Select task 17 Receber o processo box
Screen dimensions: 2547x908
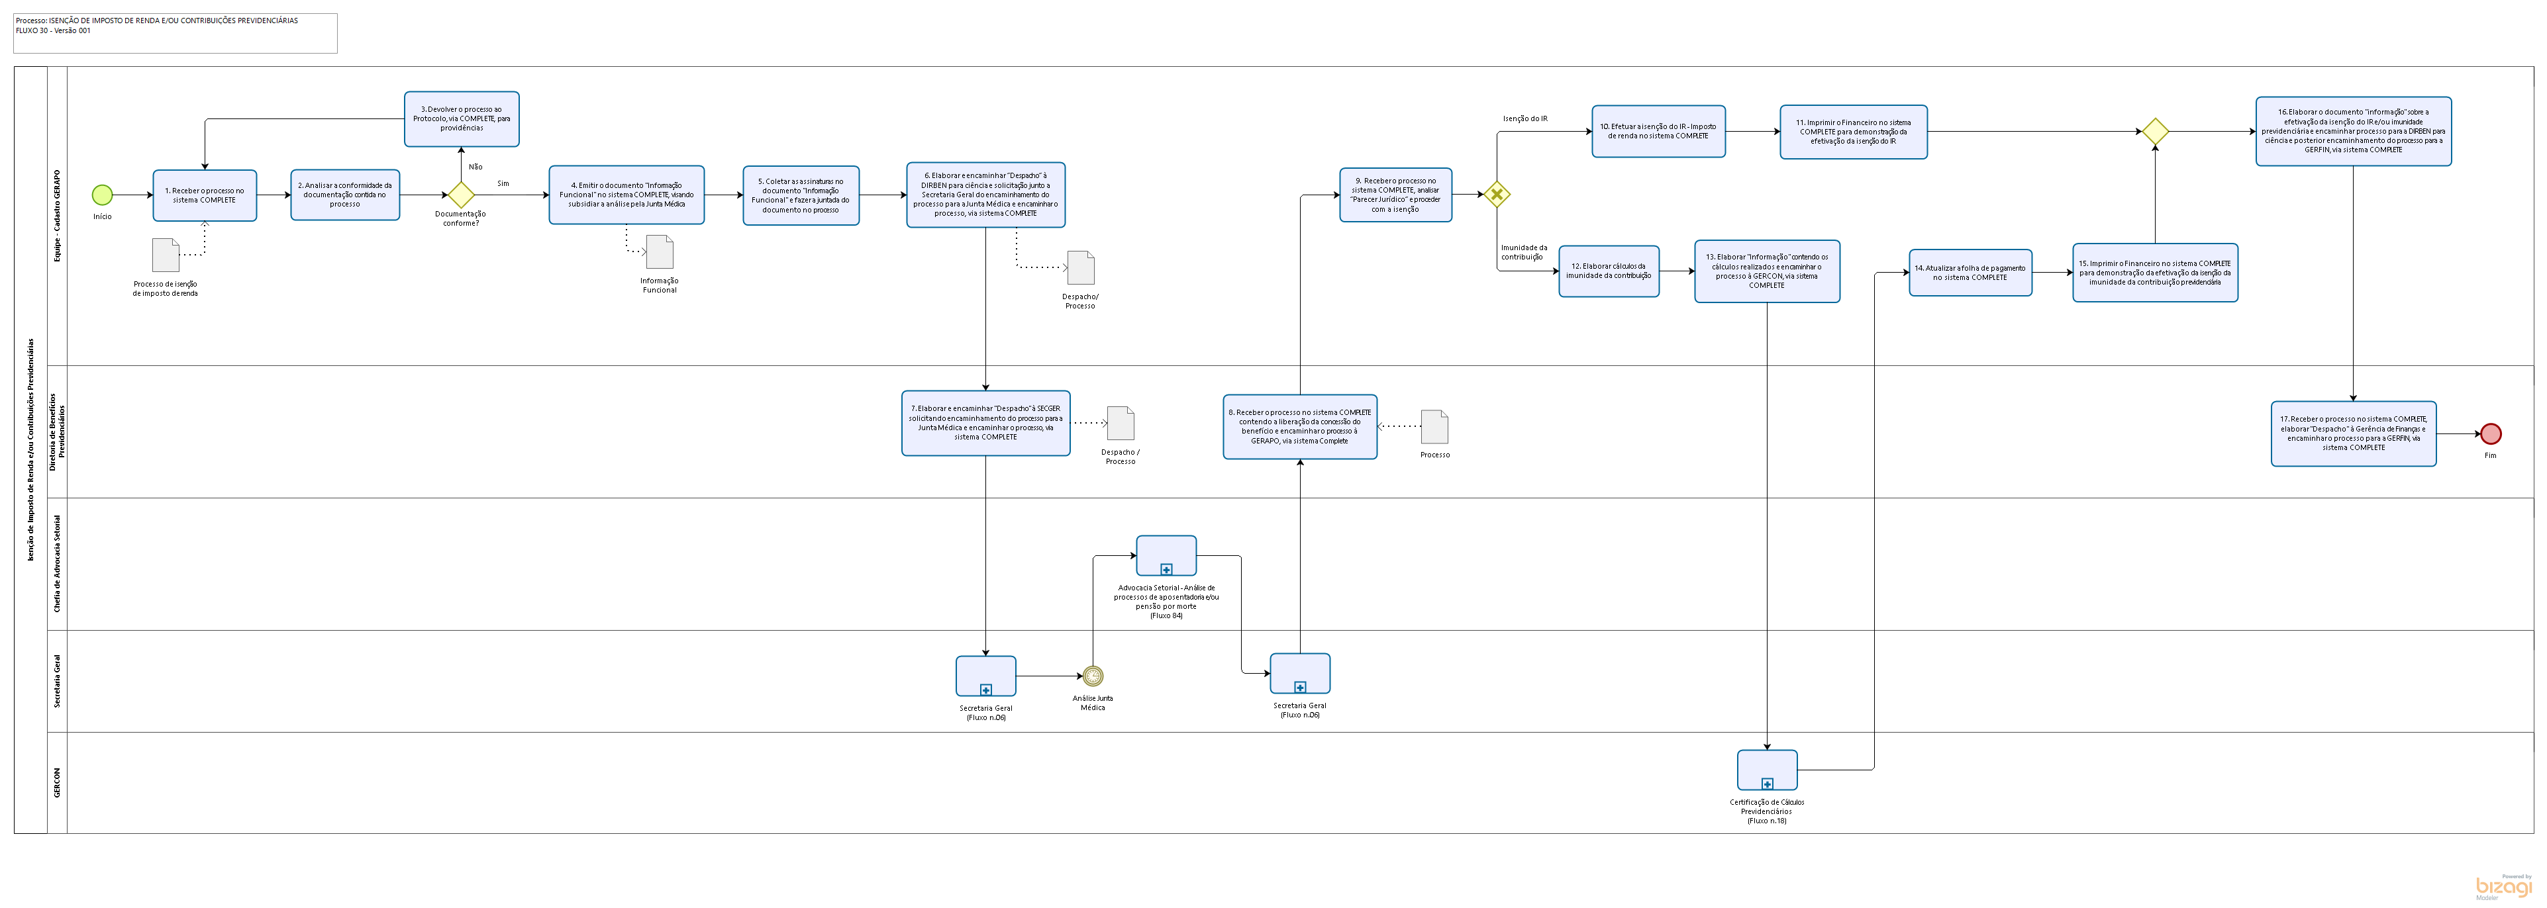pyautogui.click(x=2353, y=433)
